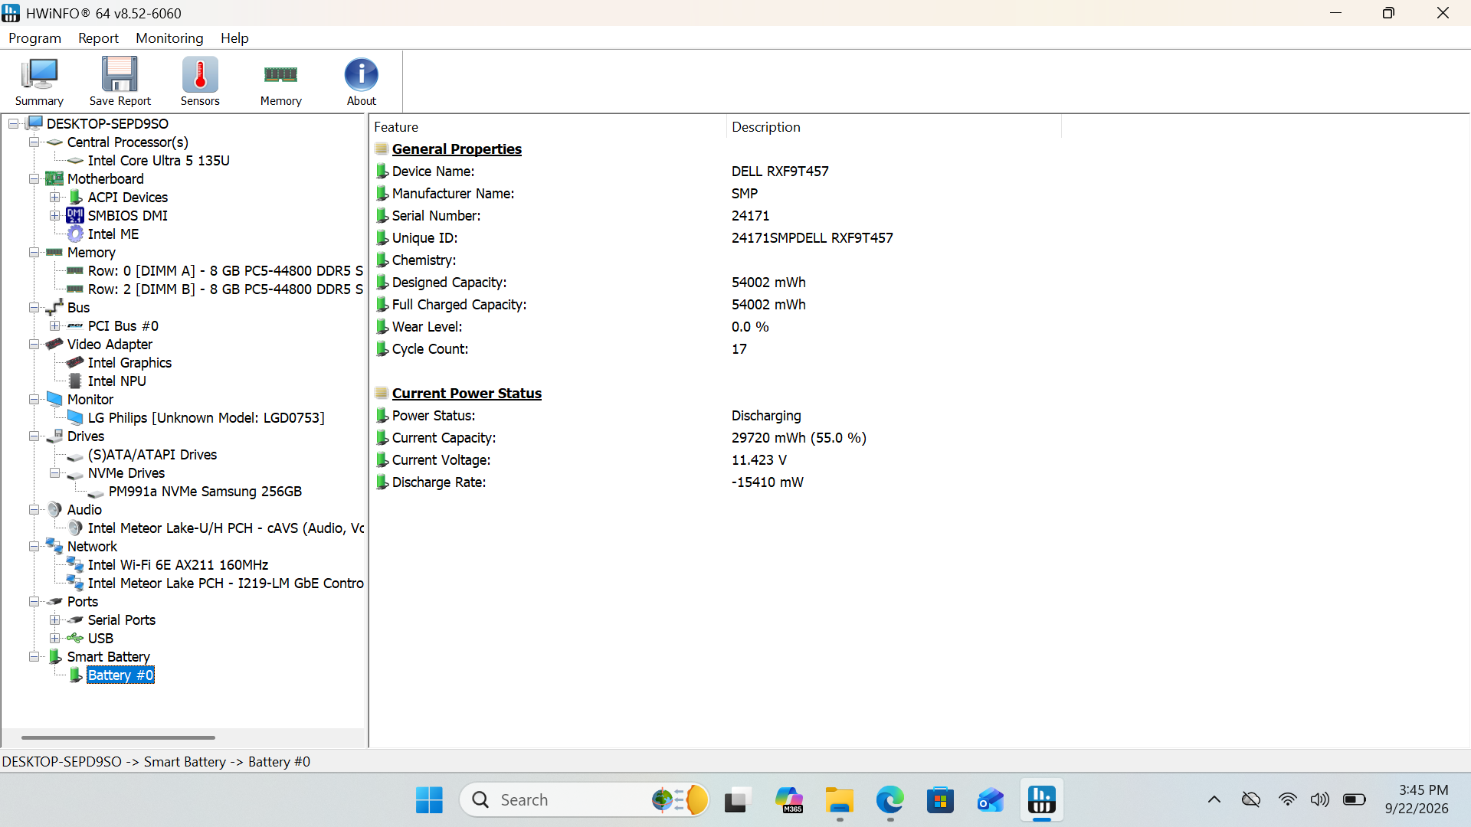
Task: Select Intel Core Ultra 5 135U
Action: click(159, 160)
